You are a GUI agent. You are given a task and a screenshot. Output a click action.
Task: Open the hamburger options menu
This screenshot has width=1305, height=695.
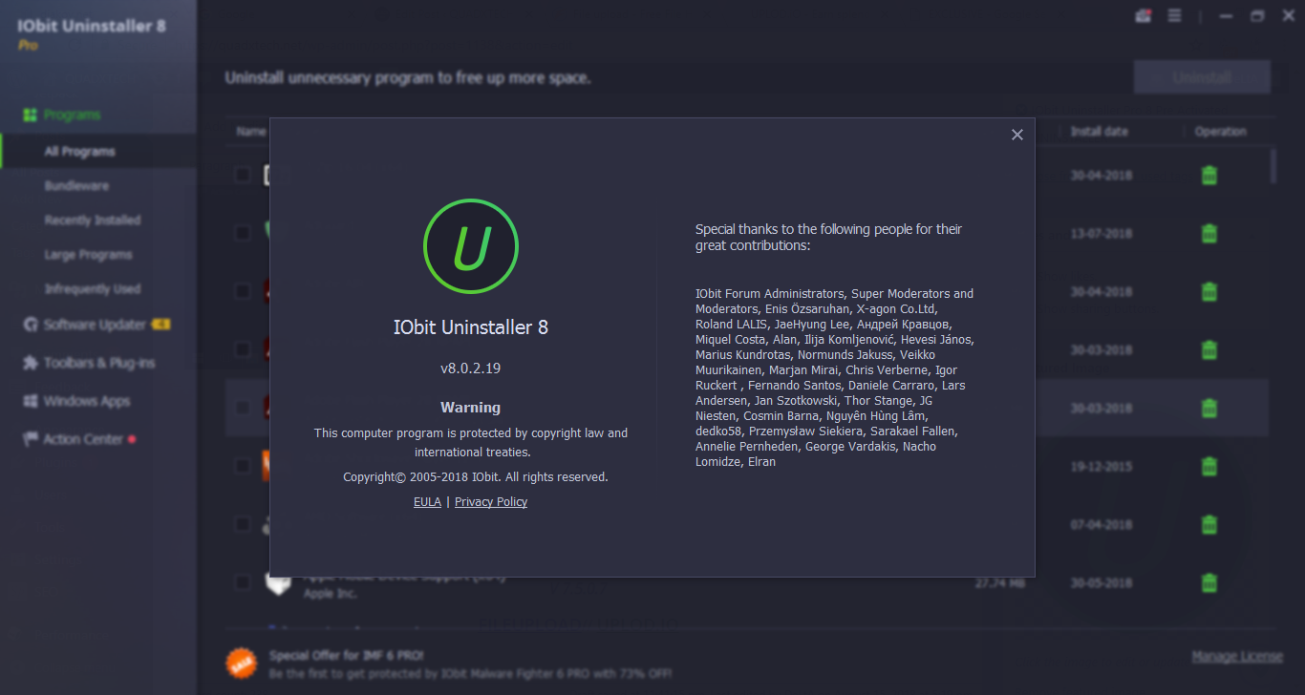pyautogui.click(x=1174, y=15)
